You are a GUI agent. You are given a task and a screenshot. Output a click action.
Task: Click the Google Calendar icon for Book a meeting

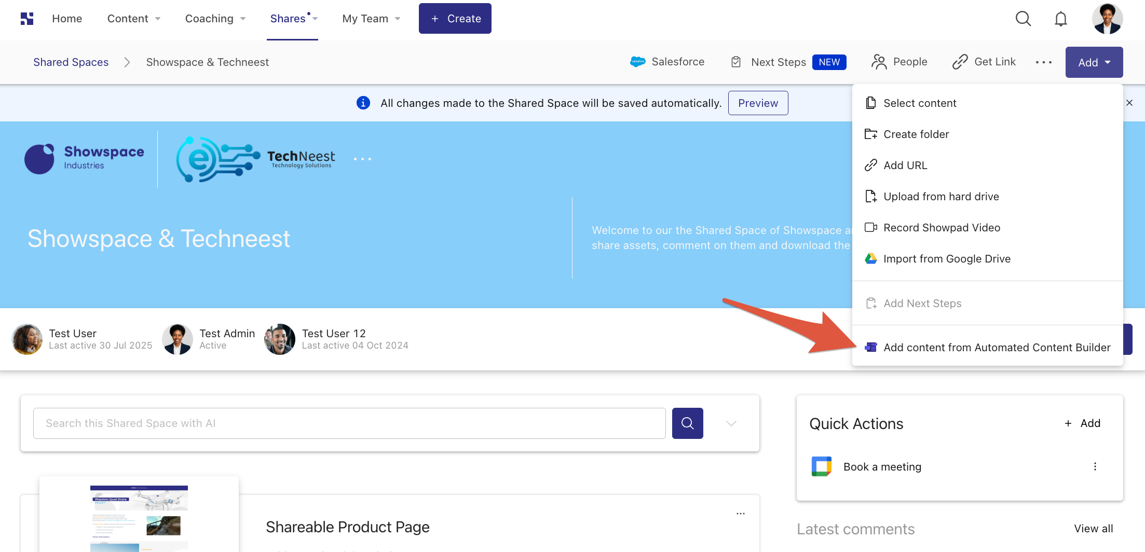point(822,466)
